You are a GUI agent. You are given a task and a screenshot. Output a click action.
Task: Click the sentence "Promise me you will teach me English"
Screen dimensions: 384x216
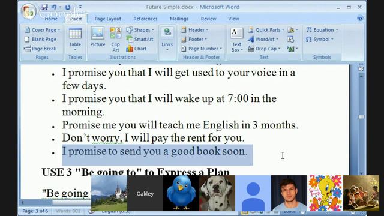coord(151,125)
